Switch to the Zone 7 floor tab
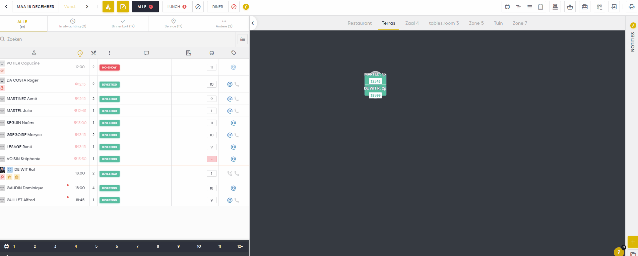 520,23
